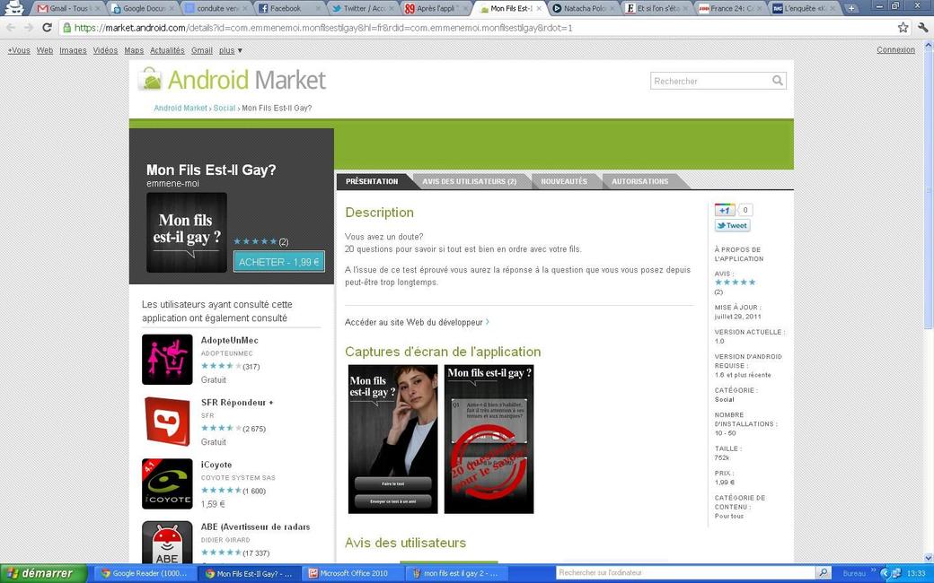Open the AdopteUnMec app icon
Screen dimensions: 934x583
[x=167, y=360]
